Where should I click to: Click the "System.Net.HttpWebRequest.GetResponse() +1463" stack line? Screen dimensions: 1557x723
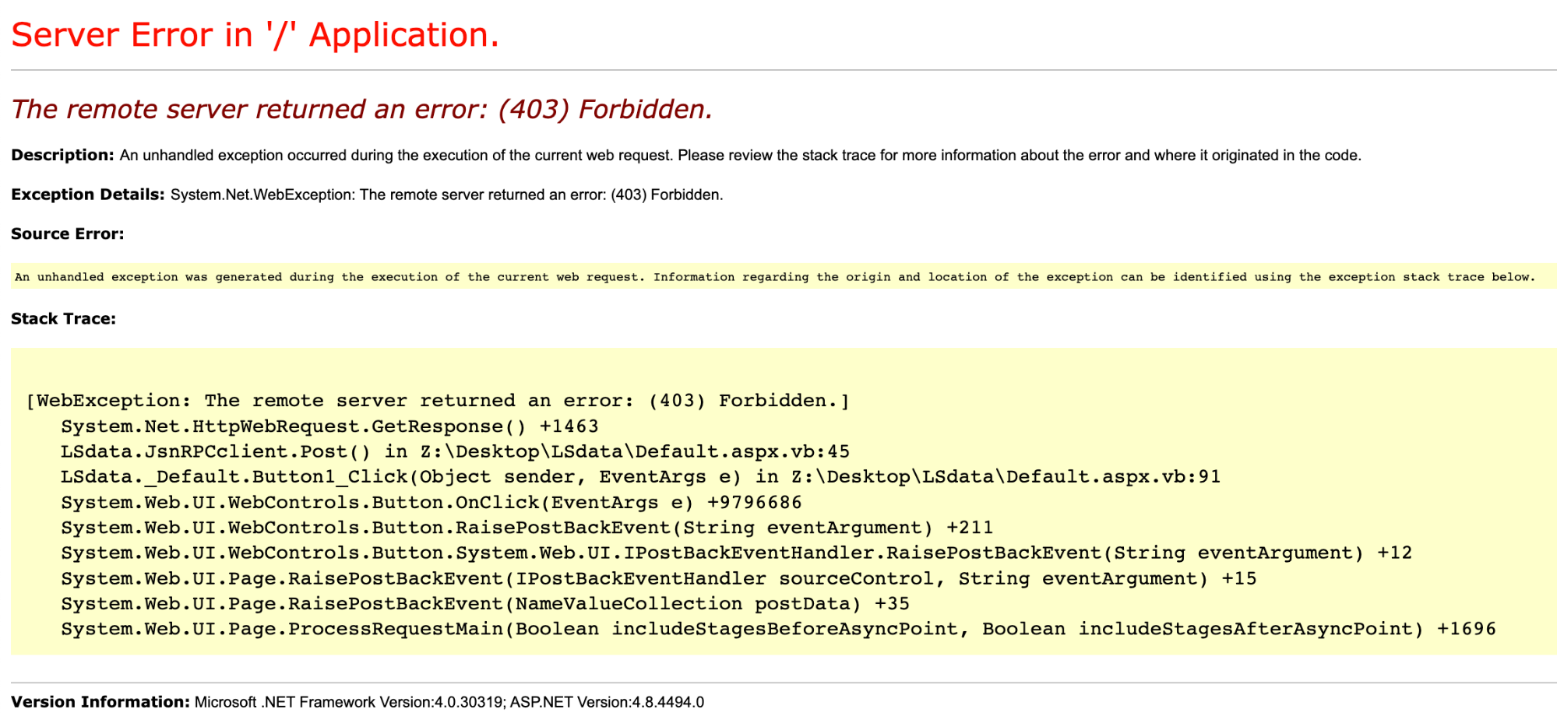(329, 426)
